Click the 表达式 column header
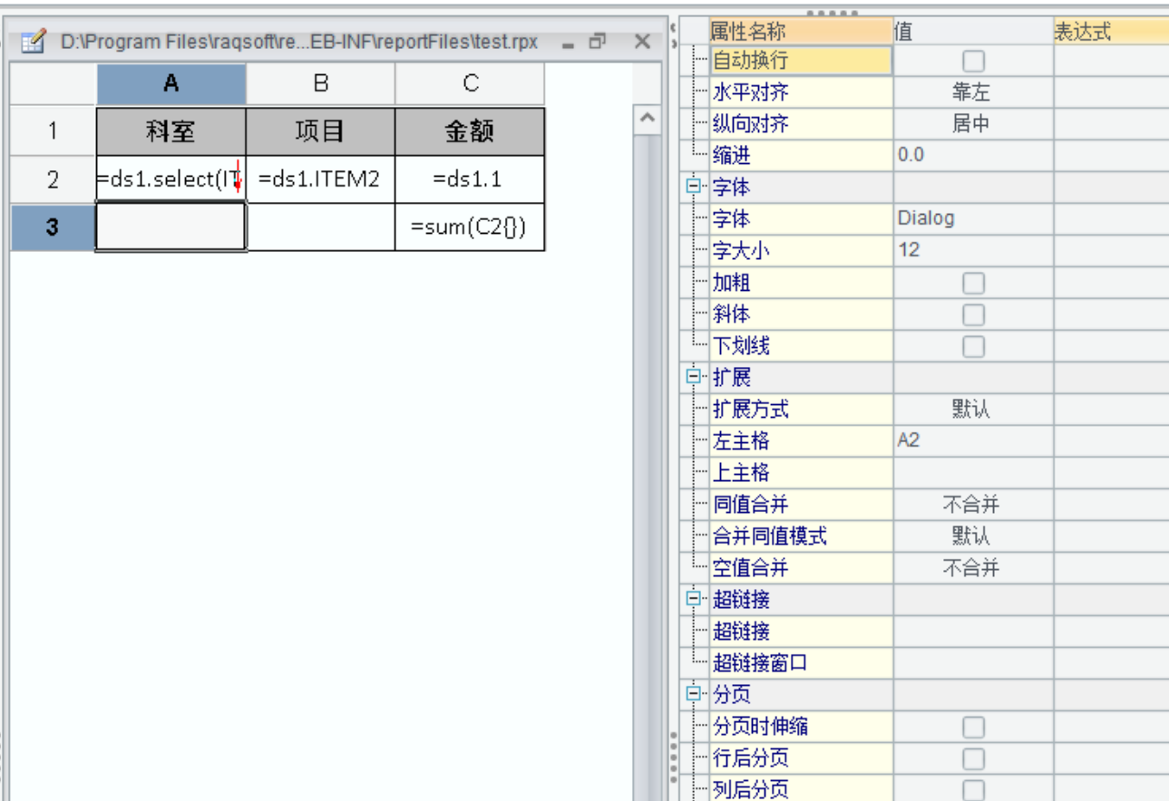1169x801 pixels. [1110, 32]
